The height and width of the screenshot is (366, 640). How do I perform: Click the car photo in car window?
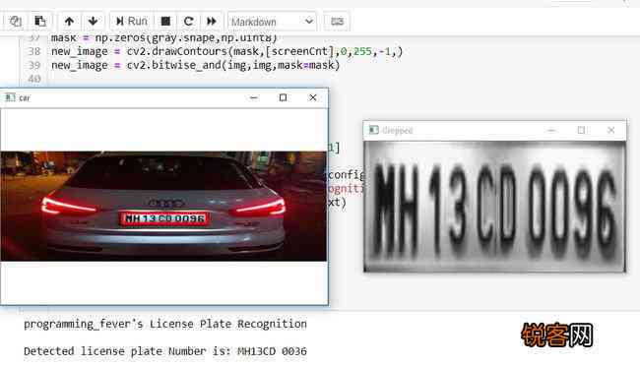[x=163, y=206]
